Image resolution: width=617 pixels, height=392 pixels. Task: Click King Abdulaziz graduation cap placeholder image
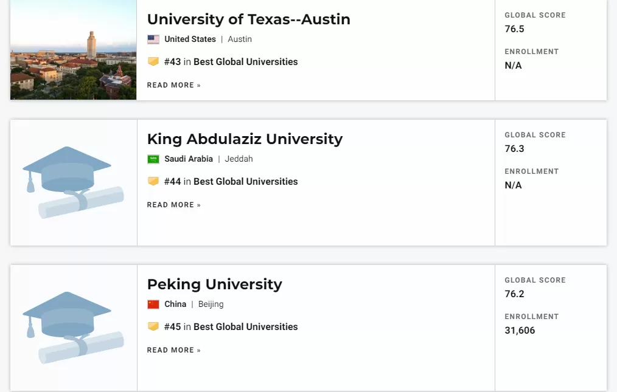coord(73,182)
